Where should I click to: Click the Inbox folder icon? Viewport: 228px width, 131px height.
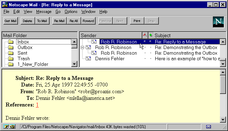click(11, 42)
